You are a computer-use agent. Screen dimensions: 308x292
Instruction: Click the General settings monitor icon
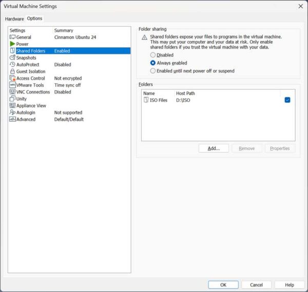click(12, 37)
